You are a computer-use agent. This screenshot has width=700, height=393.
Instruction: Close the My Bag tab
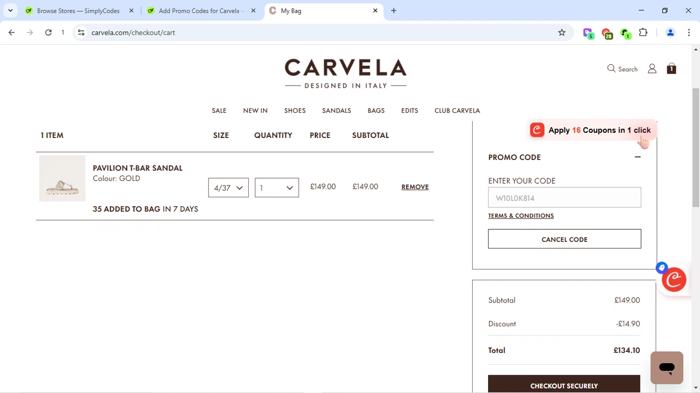[x=375, y=10]
